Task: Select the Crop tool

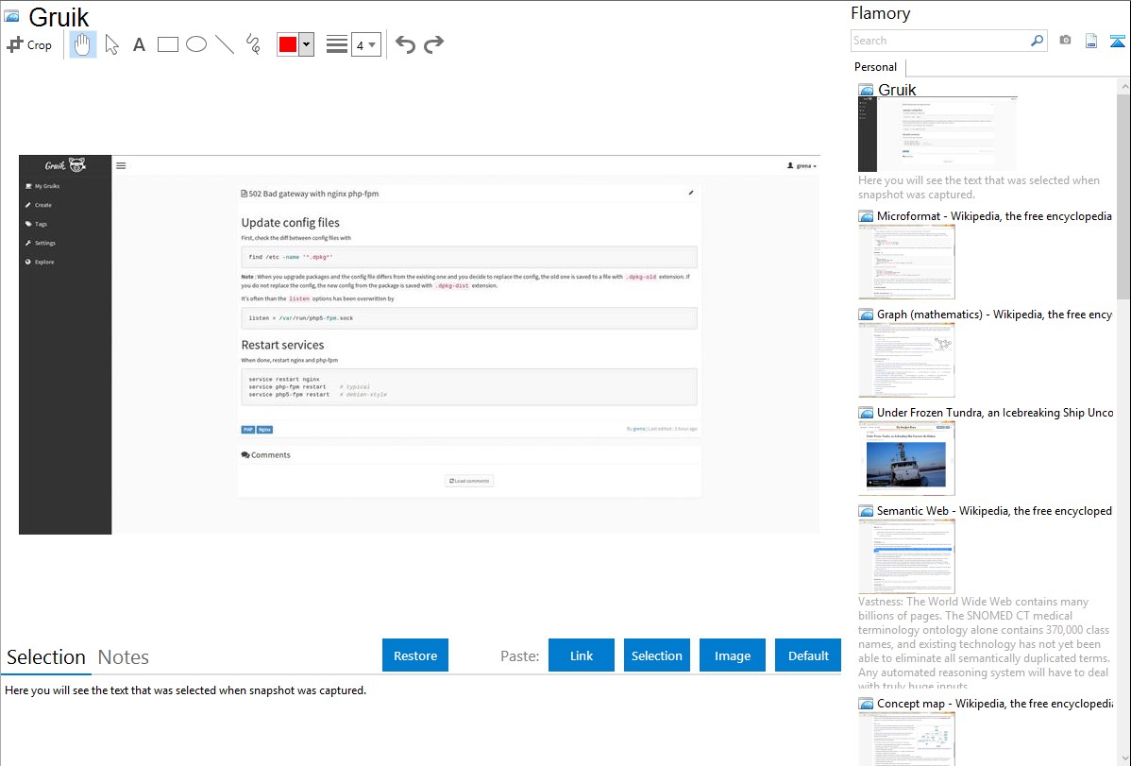Action: pyautogui.click(x=29, y=44)
